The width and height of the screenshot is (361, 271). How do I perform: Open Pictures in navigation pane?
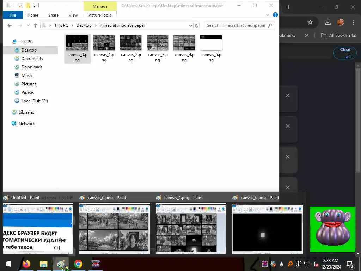click(x=29, y=84)
